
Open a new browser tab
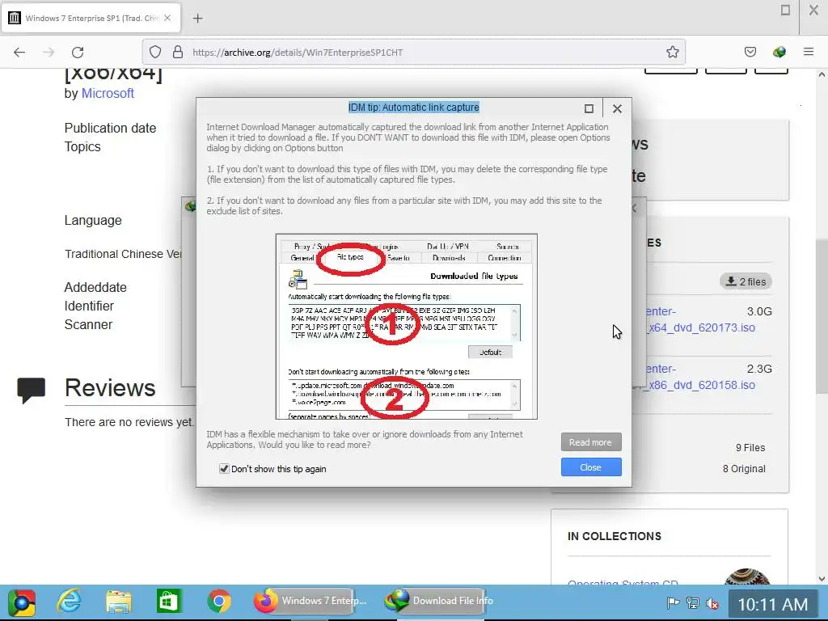[197, 19]
